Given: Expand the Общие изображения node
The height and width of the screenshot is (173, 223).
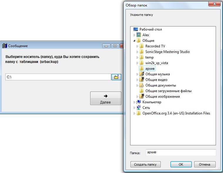Looking at the screenshot, I should pyautogui.click(x=137, y=97).
